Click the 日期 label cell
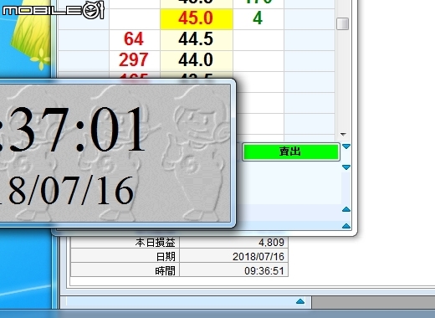435x318 pixels. coord(125,256)
